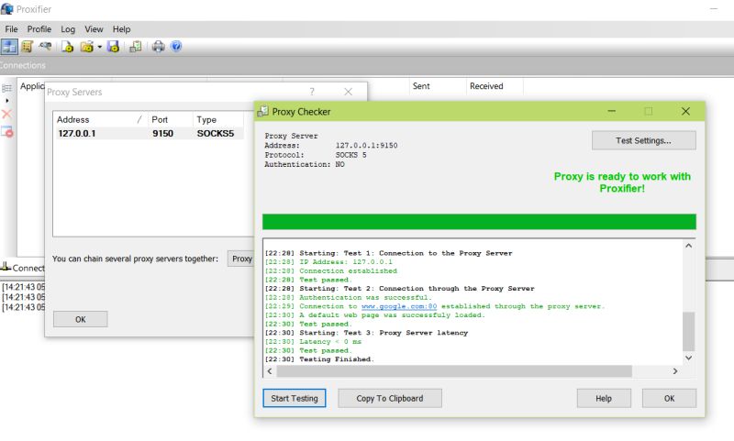Click the Proxy Chains button

[x=240, y=259]
